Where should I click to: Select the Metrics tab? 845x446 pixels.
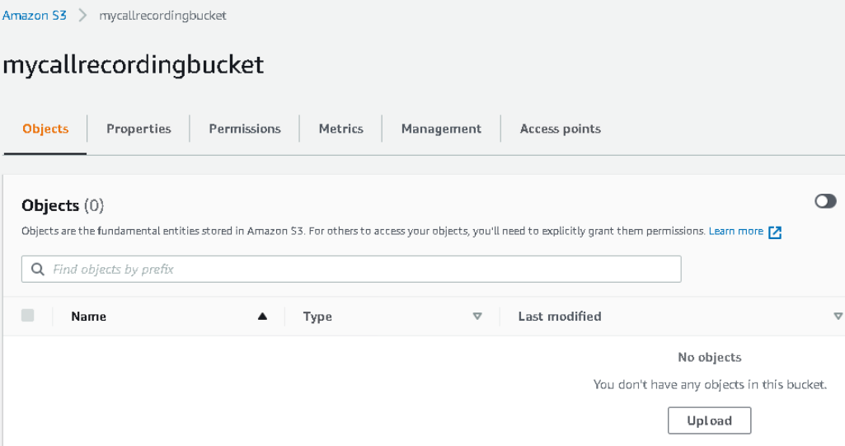[340, 129]
